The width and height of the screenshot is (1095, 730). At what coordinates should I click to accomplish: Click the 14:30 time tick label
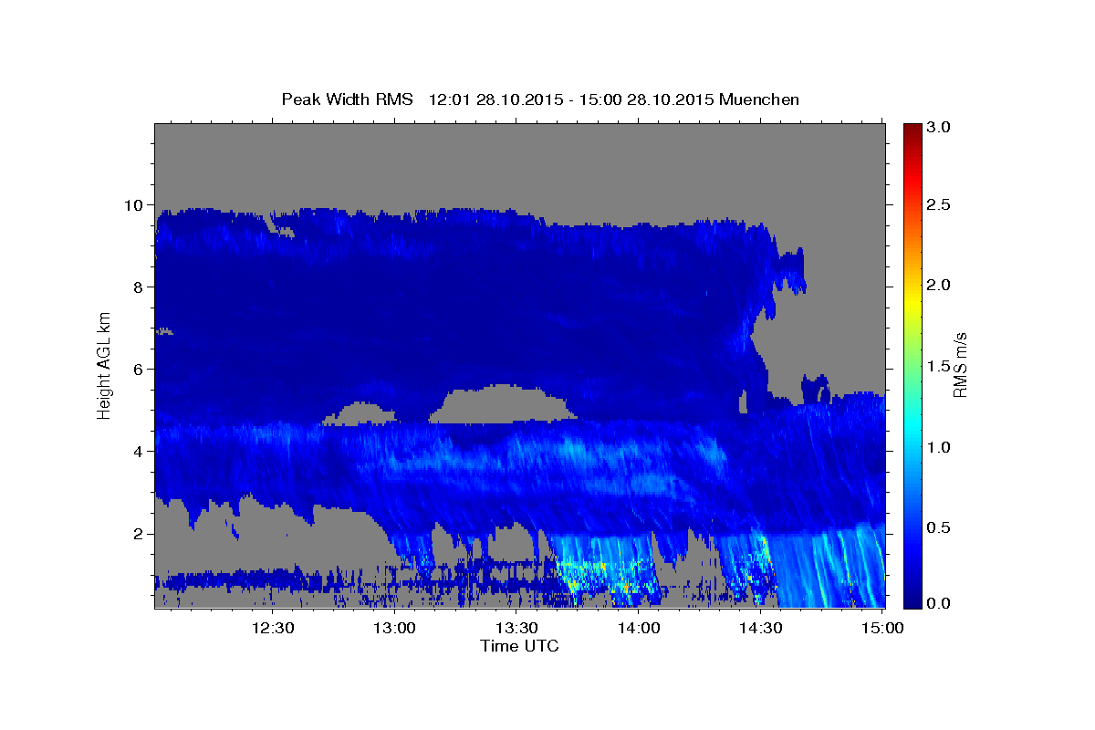point(760,628)
